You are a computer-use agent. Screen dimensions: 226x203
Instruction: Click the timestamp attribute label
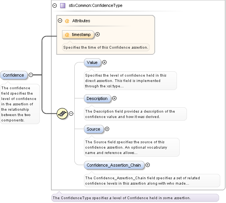[81, 34]
